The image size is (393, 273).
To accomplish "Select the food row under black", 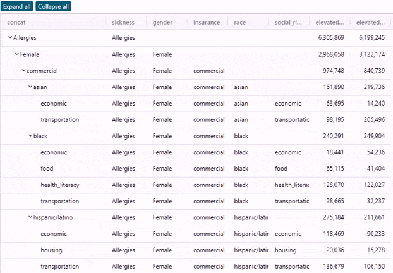I will (x=47, y=169).
